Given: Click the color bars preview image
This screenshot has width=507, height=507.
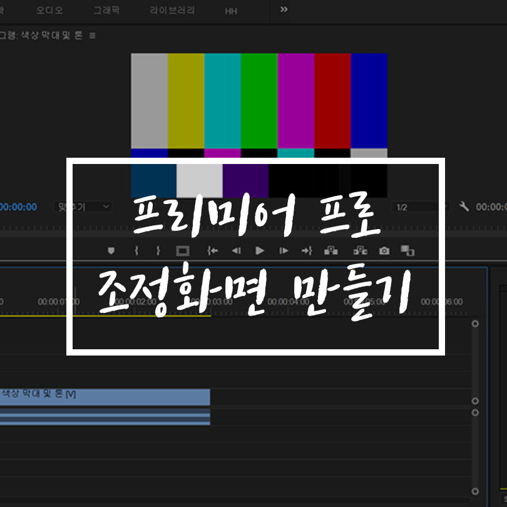Looking at the screenshot, I should click(259, 125).
